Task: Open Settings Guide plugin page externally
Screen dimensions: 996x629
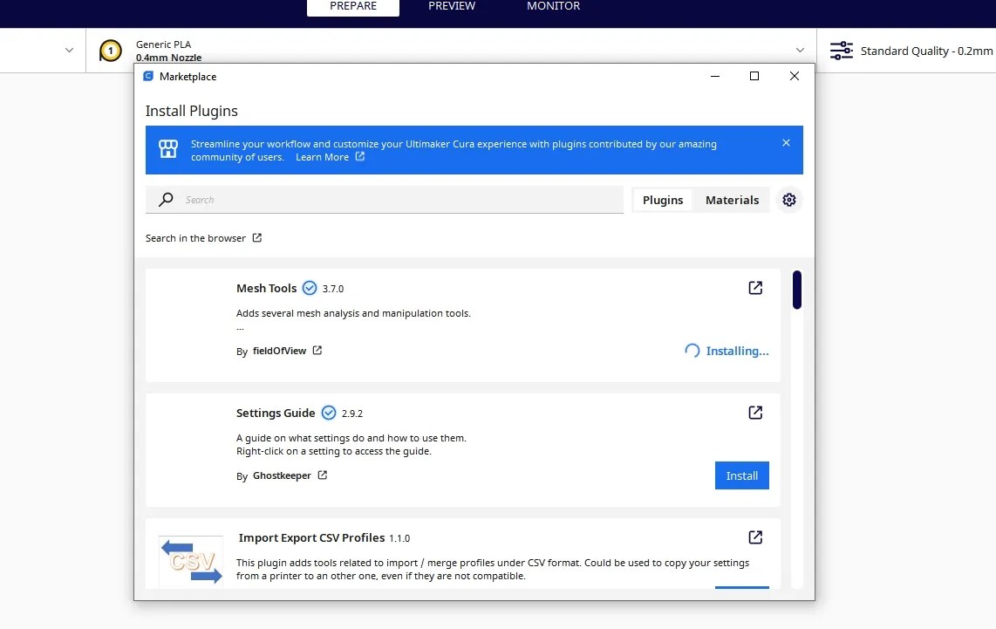Action: pos(755,413)
